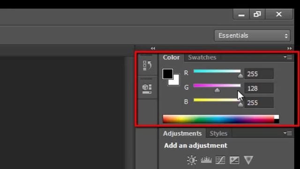
Task: Open the Properties panel icon
Action: click(147, 89)
